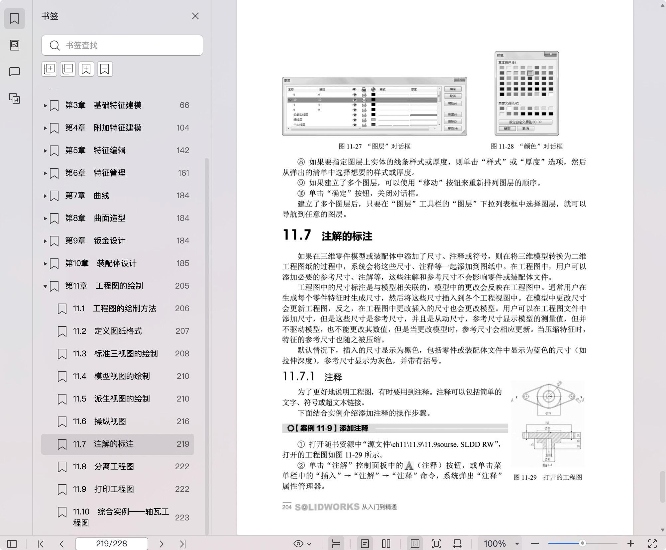Viewport: 666px width, 550px height.
Task: Go to 11.6 操纵视图 bookmark
Action: 118,421
